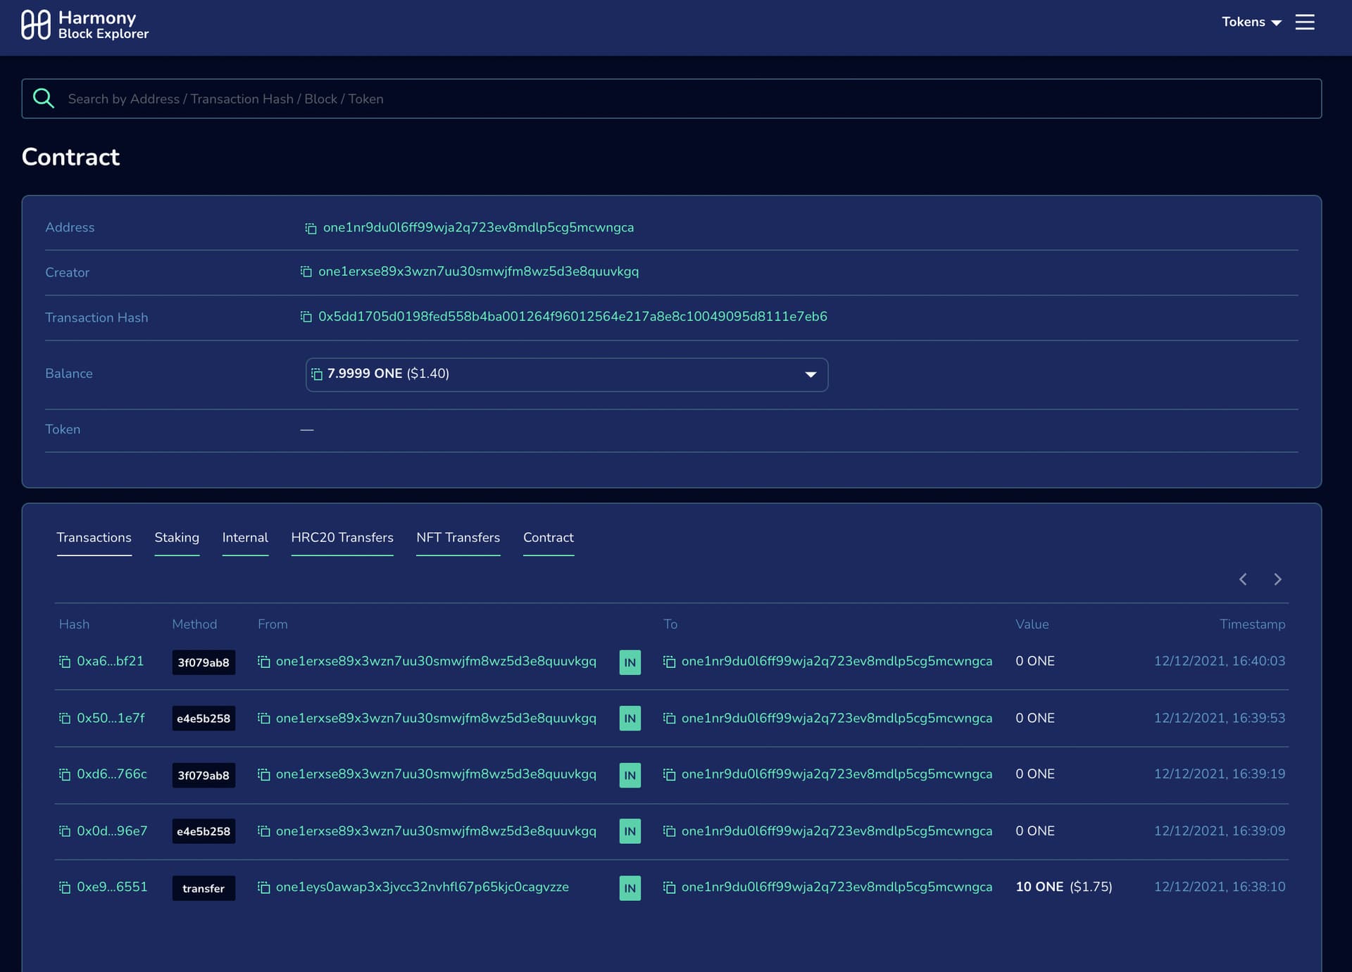Open transaction 0x50...1e7f
This screenshot has height=972, width=1352.
[111, 719]
